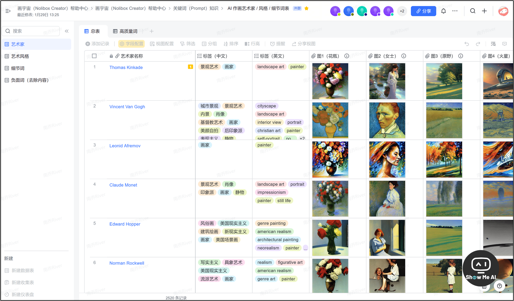Open the find-in-table search icon
The height and width of the screenshot is (301, 514).
coord(493,44)
